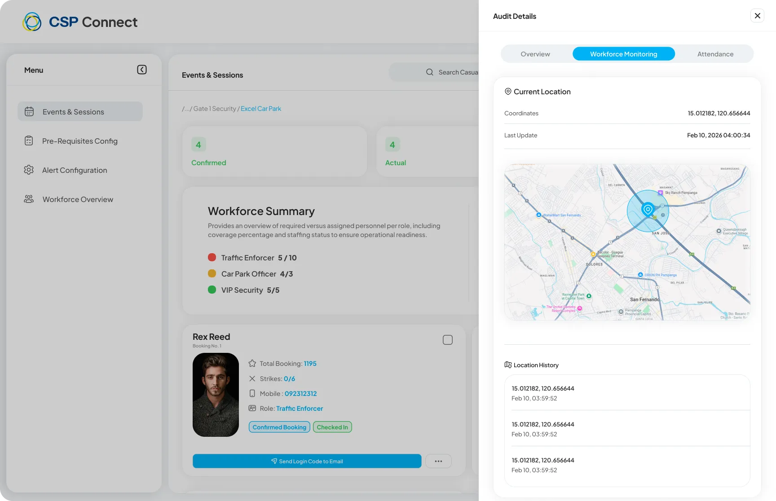Screen dimensions: 776x501
Task: Click the Last Update timestamp value
Action: 719,135
